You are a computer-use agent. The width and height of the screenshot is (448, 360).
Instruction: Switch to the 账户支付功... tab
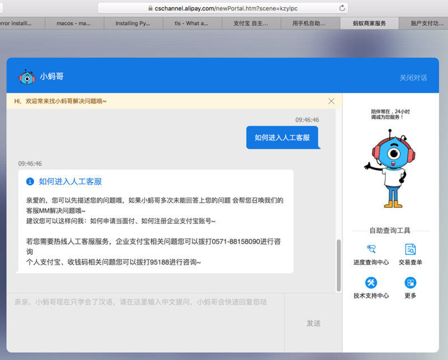coord(424,23)
